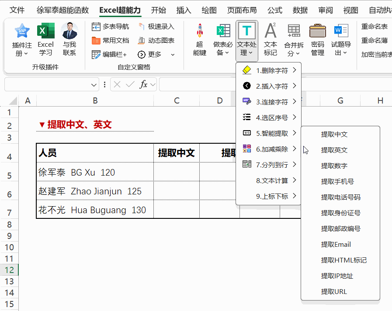392x311 pixels.
Task: Switch to the 数据 tab
Action: pyautogui.click(x=300, y=10)
